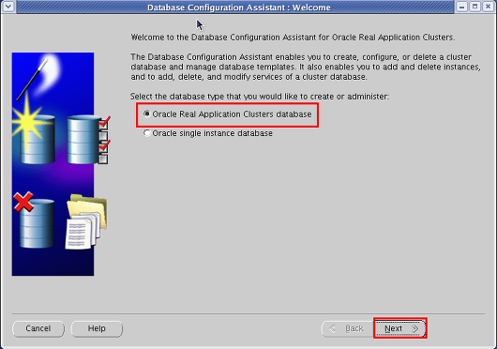
Task: Minimize the Database Configuration Assistant window
Action: point(461,7)
